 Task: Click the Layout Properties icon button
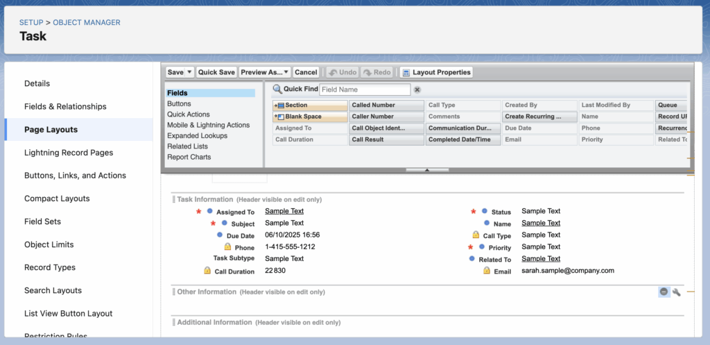click(406, 72)
